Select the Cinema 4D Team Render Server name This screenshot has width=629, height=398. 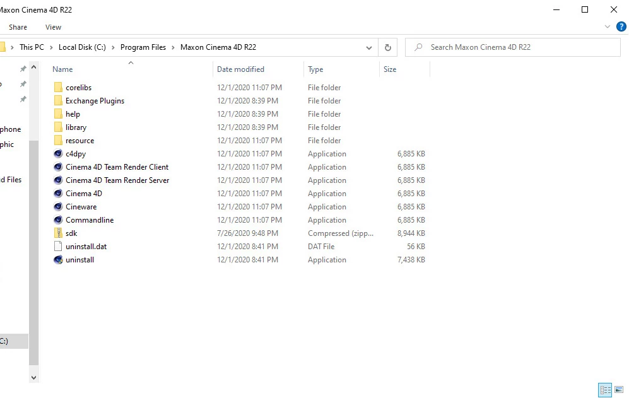117,180
